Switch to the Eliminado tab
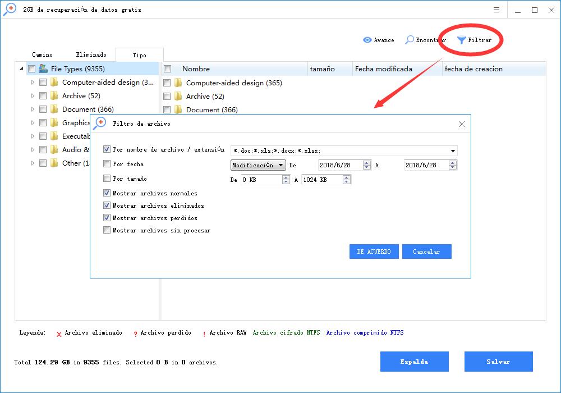The width and height of the screenshot is (561, 393). [91, 55]
